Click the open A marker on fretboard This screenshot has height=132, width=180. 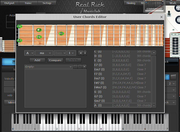pos(19,40)
